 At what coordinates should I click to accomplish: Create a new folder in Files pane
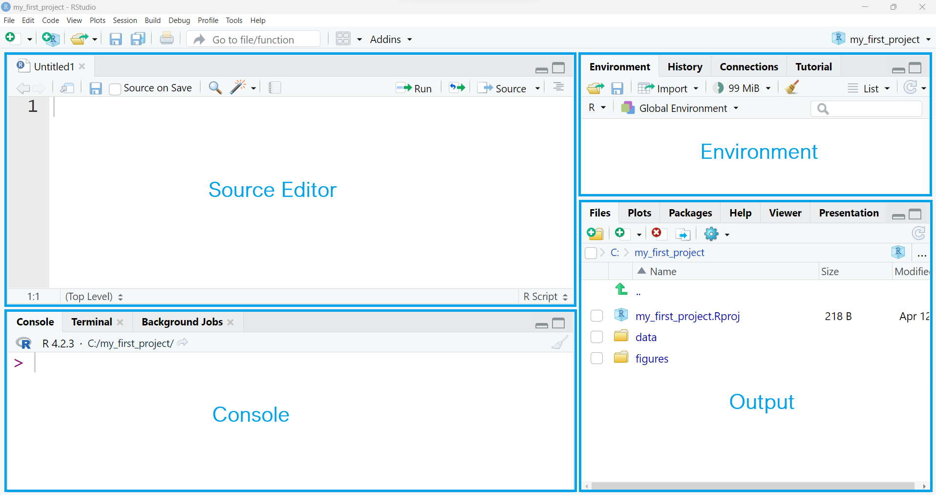pos(595,234)
